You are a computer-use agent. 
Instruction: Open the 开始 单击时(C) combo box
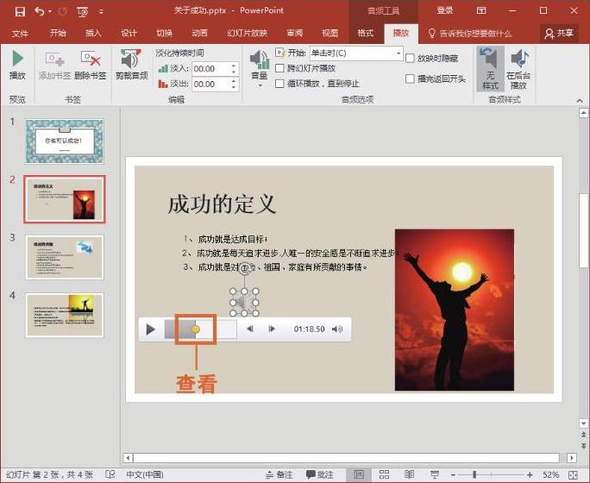(x=356, y=53)
